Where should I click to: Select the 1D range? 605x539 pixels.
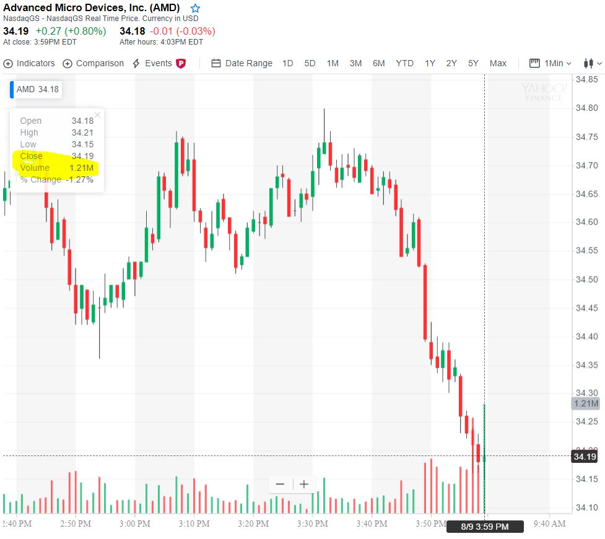tap(287, 63)
